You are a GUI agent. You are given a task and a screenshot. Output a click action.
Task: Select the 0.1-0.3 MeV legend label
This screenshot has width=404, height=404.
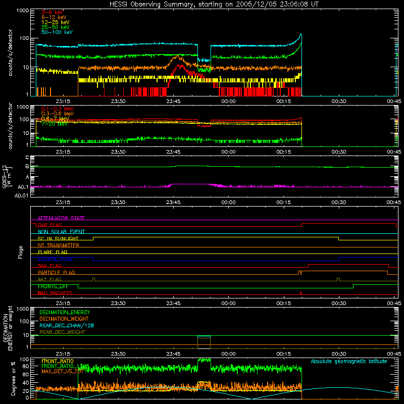coord(58,109)
